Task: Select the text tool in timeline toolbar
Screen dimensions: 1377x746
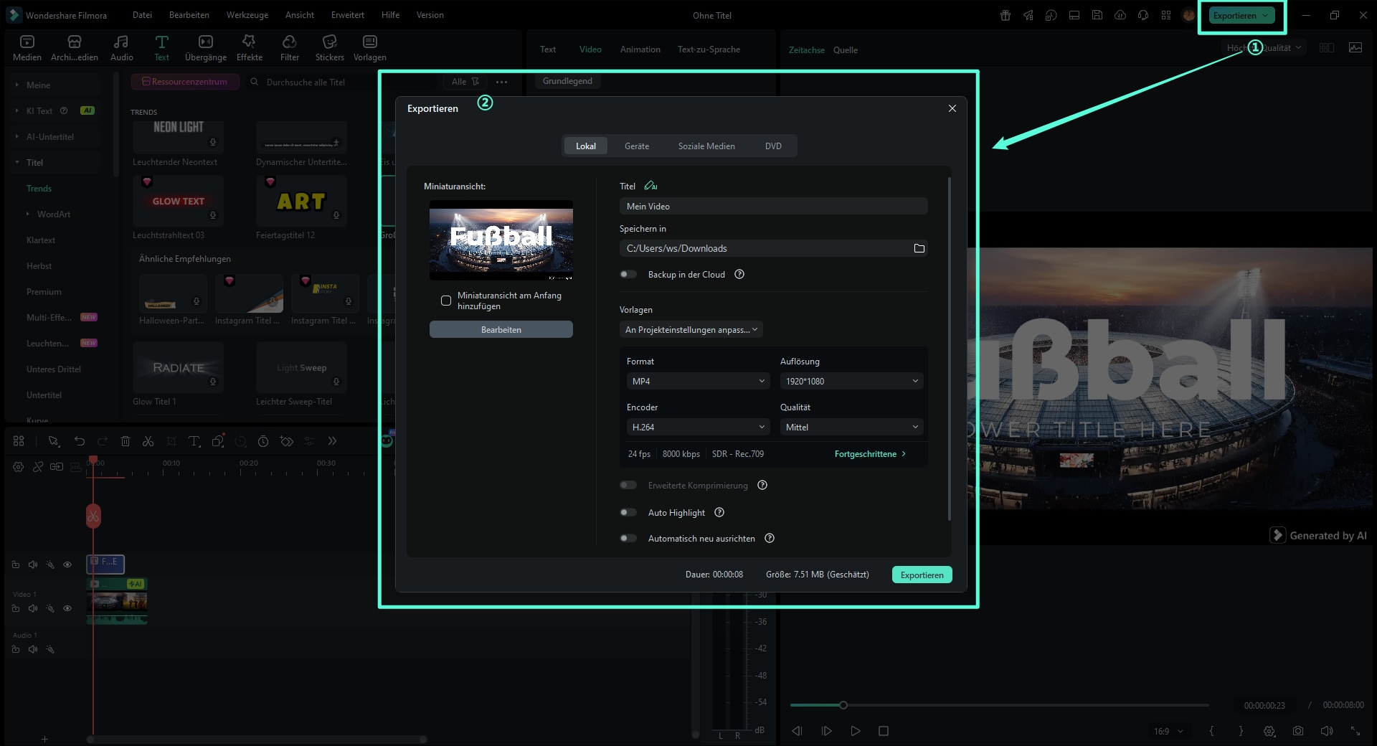Action: (194, 441)
